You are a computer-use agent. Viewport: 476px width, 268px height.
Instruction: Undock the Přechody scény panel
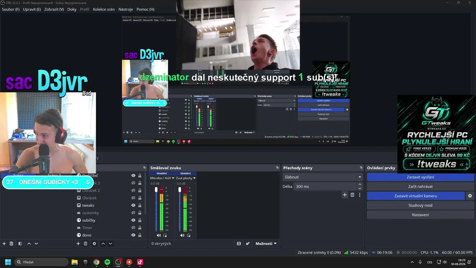[361, 168]
